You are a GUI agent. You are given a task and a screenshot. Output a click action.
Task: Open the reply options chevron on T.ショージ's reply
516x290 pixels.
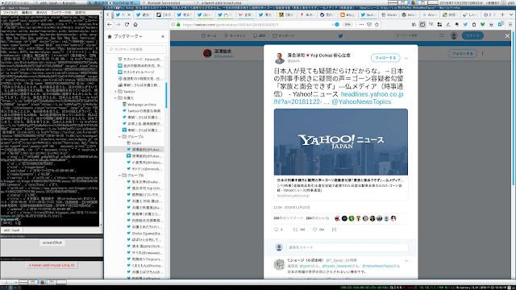pyautogui.click(x=406, y=261)
